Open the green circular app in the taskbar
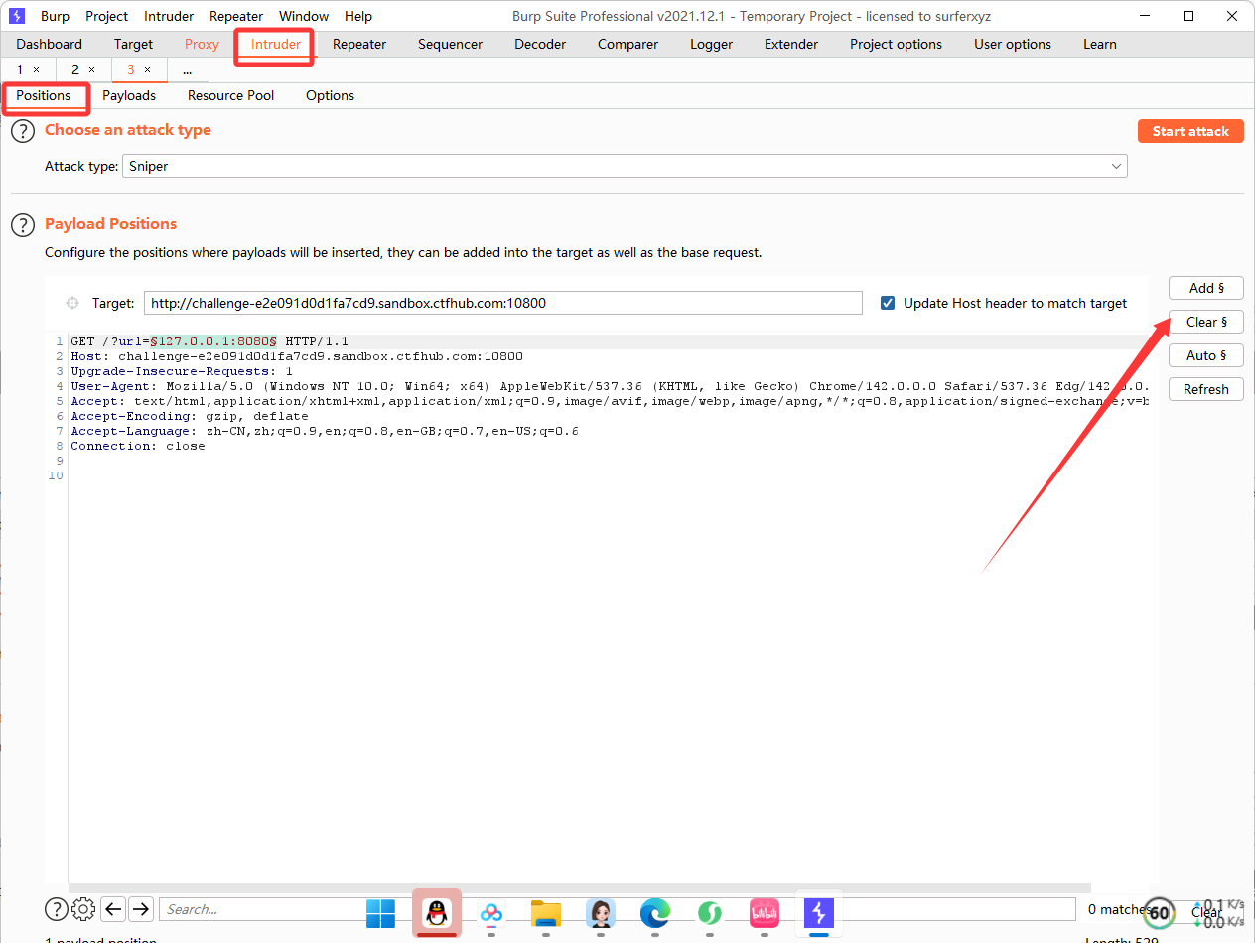The image size is (1255, 943). (709, 913)
